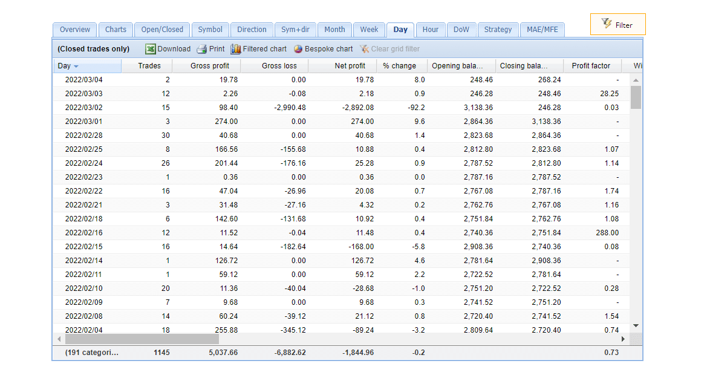Sort by Gross loss column header
This screenshot has width=710, height=378.
(x=279, y=66)
